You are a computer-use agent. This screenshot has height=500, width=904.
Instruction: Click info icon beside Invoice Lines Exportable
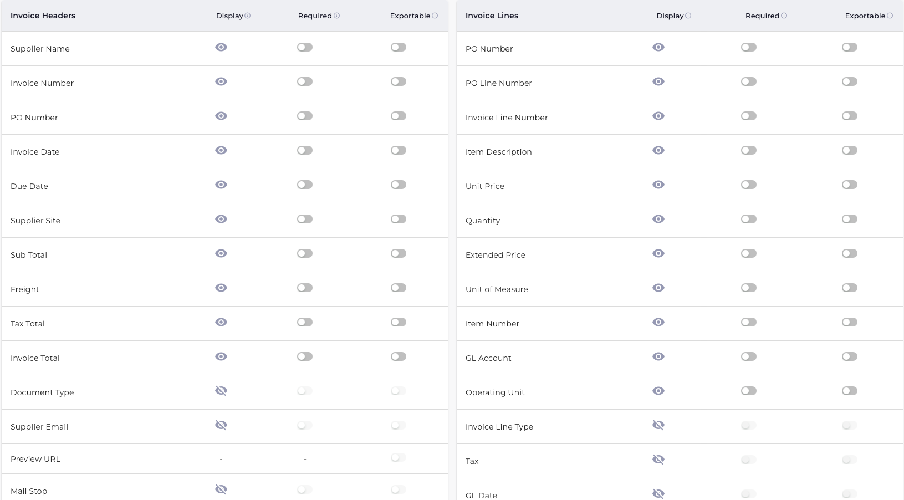pyautogui.click(x=890, y=16)
